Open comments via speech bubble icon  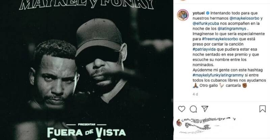tap(193, 109)
